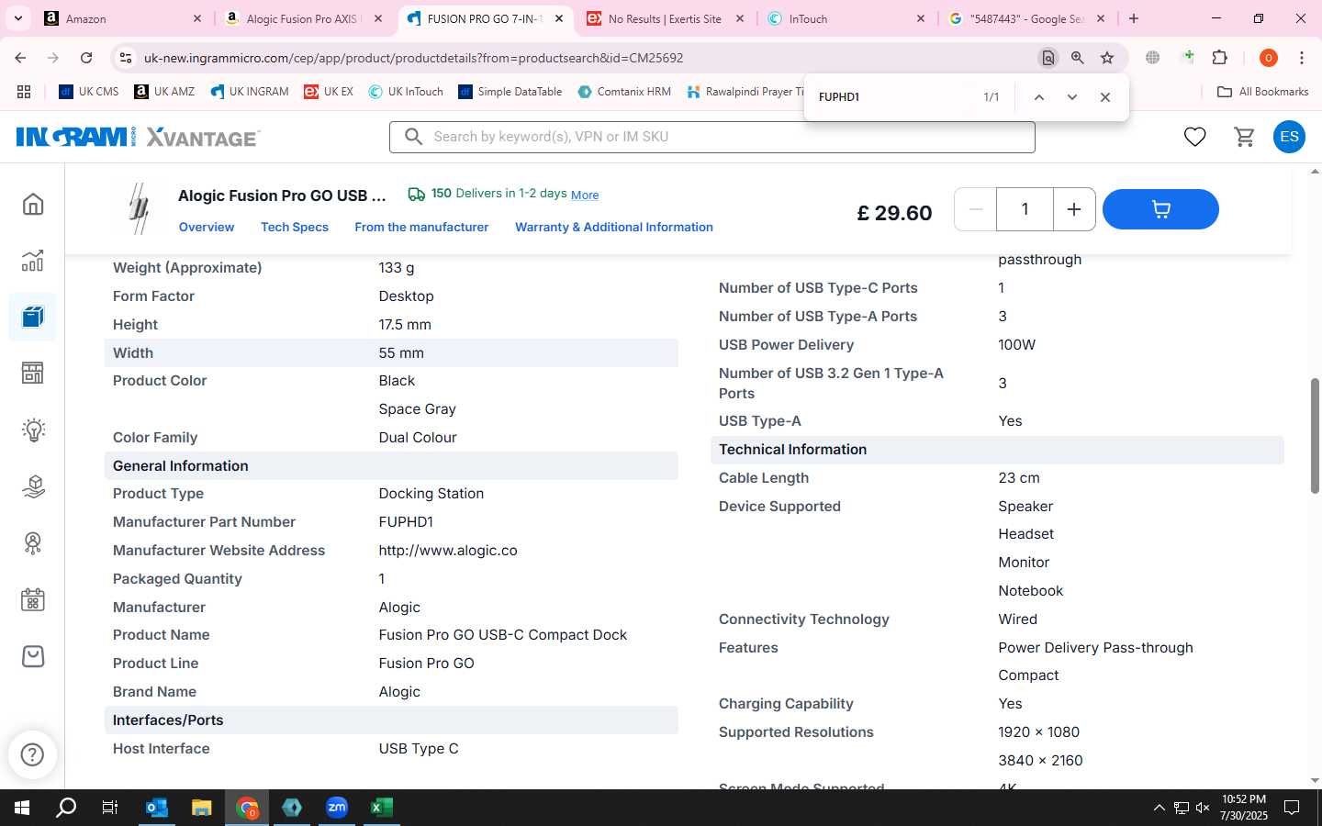Close the find-in-page bar
The image size is (1322, 826).
tap(1105, 97)
